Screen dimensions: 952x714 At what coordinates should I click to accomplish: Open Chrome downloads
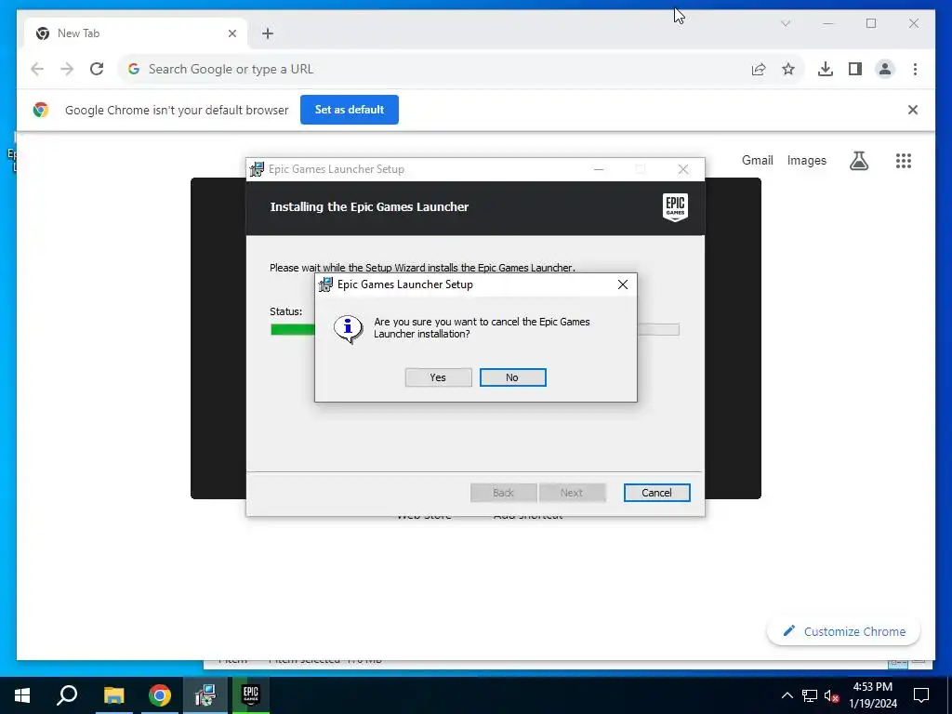[826, 69]
